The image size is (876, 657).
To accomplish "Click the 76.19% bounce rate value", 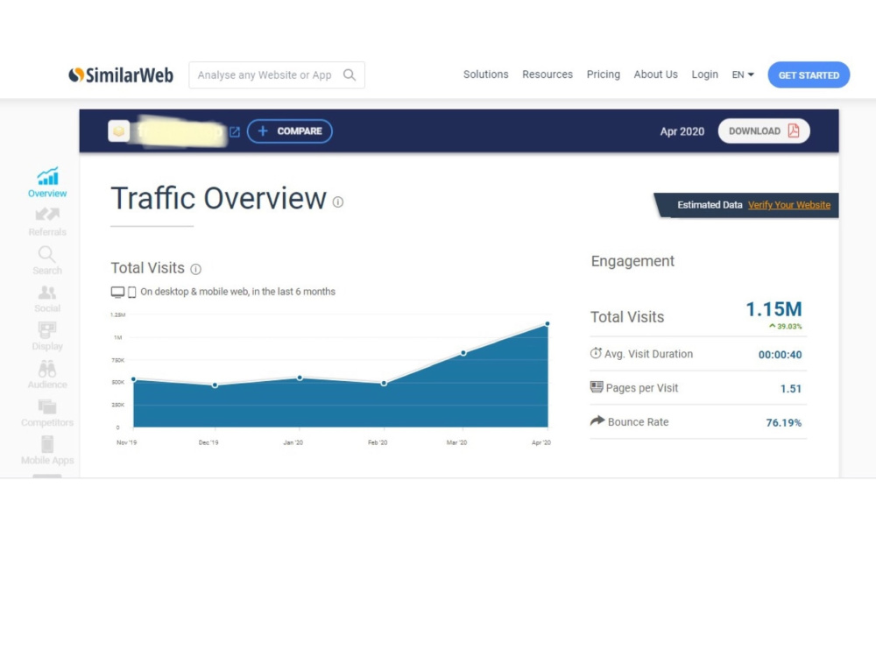I will 784,423.
